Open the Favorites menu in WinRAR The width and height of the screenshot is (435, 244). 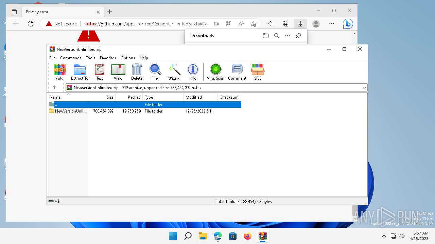click(x=108, y=58)
